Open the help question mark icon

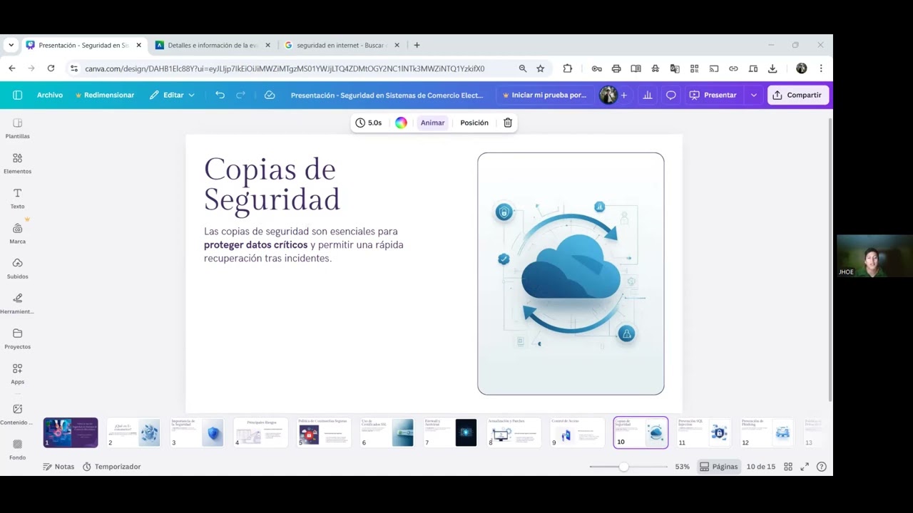click(x=822, y=467)
